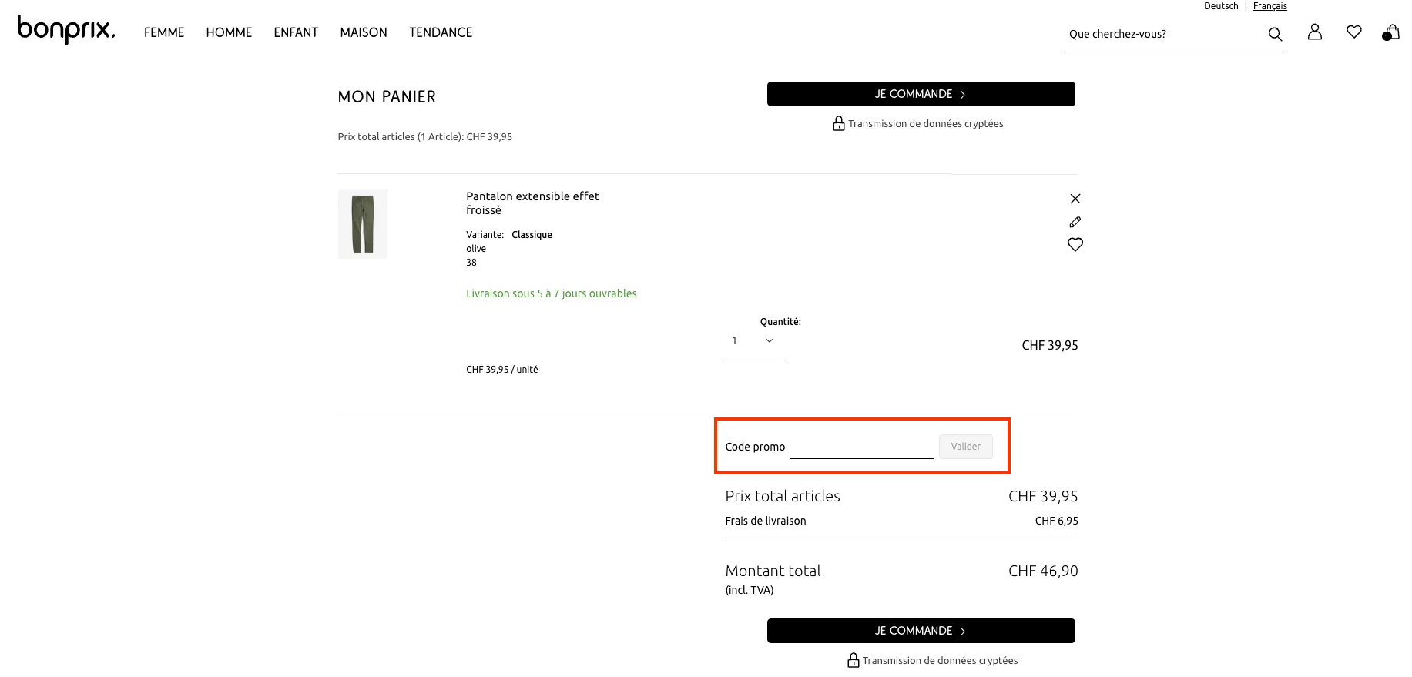
Task: Click the bottom JE COMMANDE button
Action: [921, 631]
